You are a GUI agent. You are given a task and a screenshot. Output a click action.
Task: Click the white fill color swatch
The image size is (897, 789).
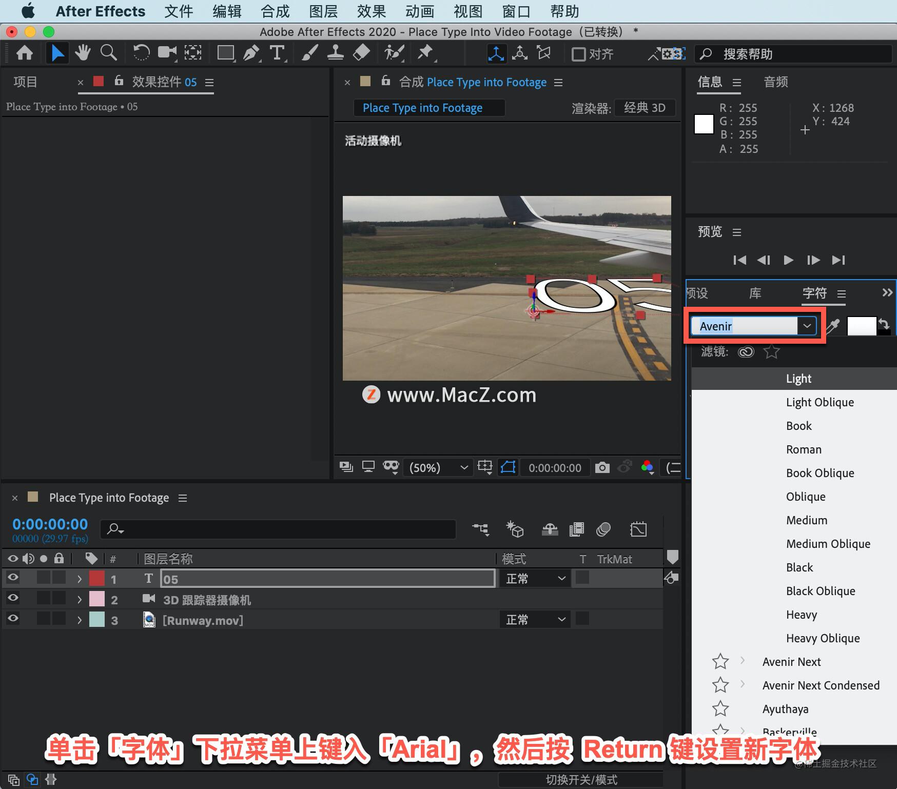862,326
